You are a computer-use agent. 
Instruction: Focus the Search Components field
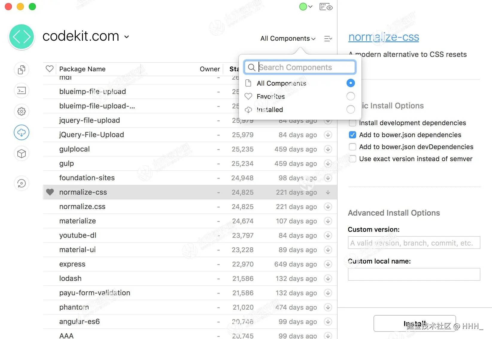pyautogui.click(x=300, y=67)
